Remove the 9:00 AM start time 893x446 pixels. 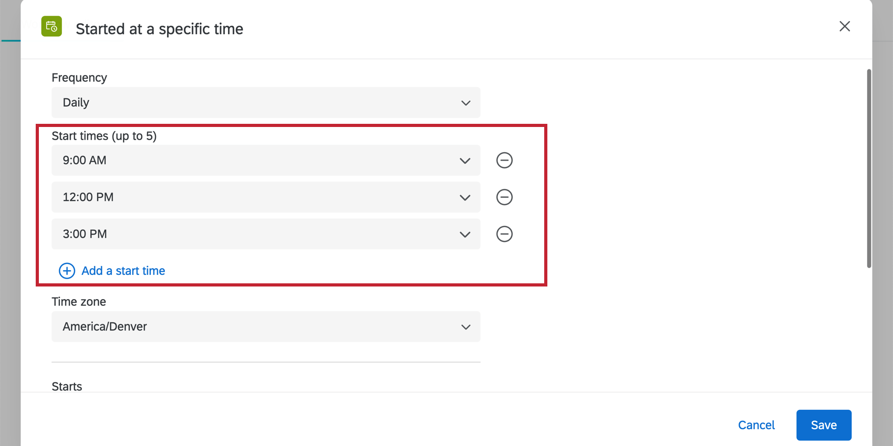pos(504,160)
